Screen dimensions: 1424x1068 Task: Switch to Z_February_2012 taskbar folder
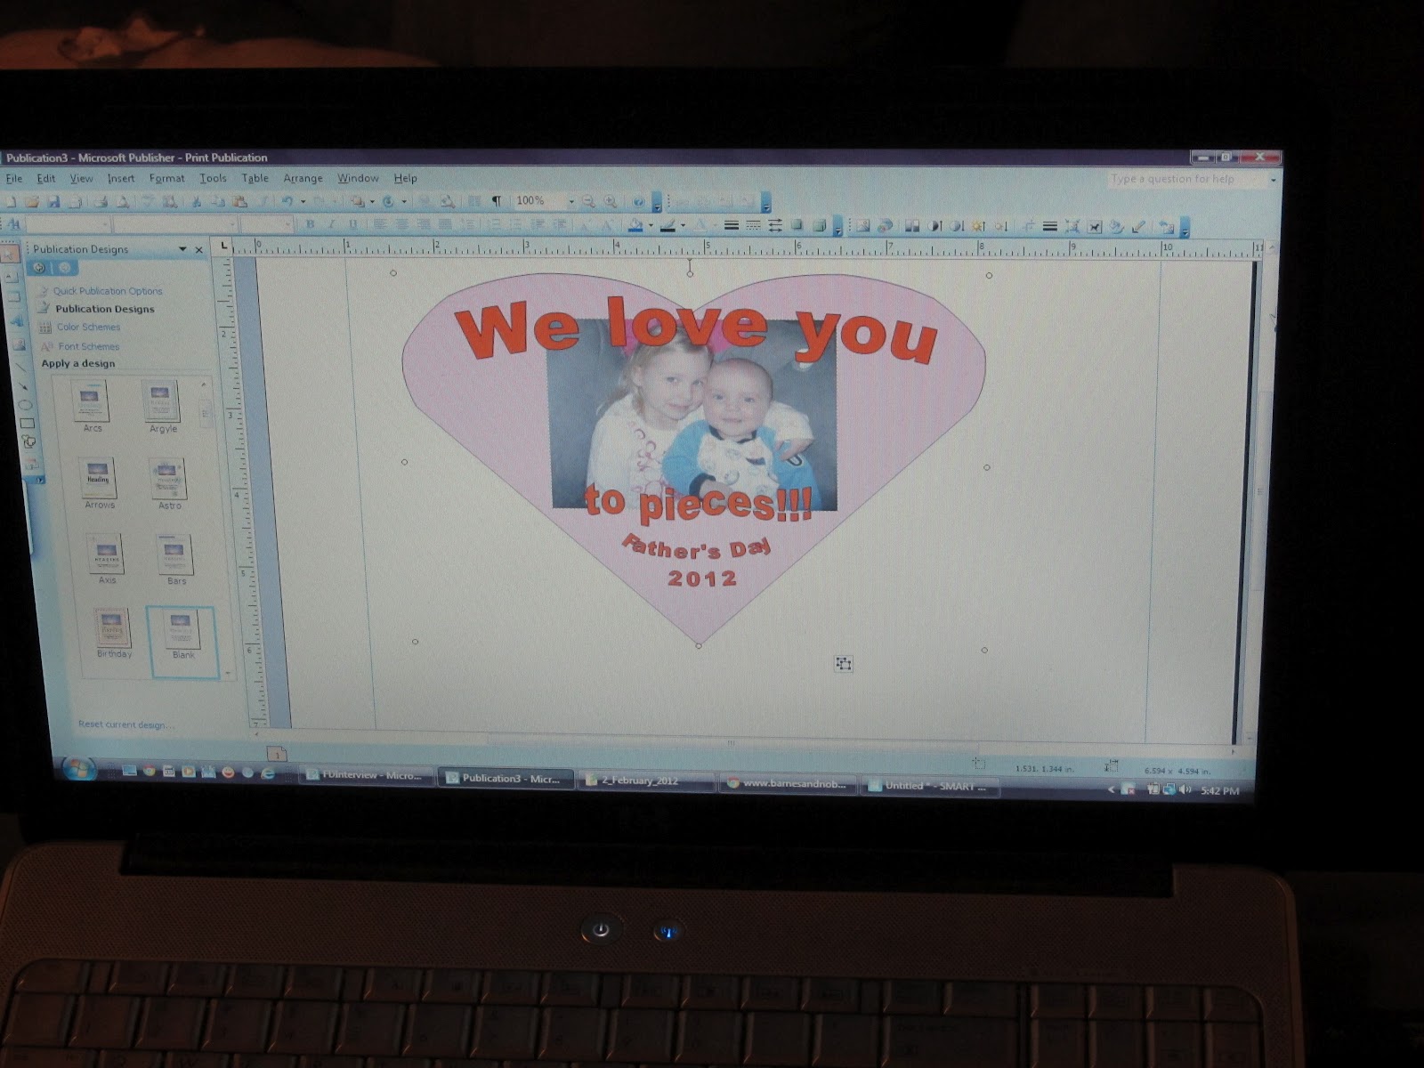coord(646,781)
